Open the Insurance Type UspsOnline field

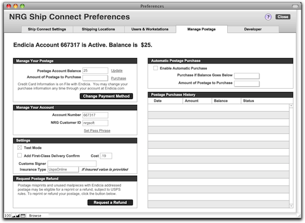63,169
